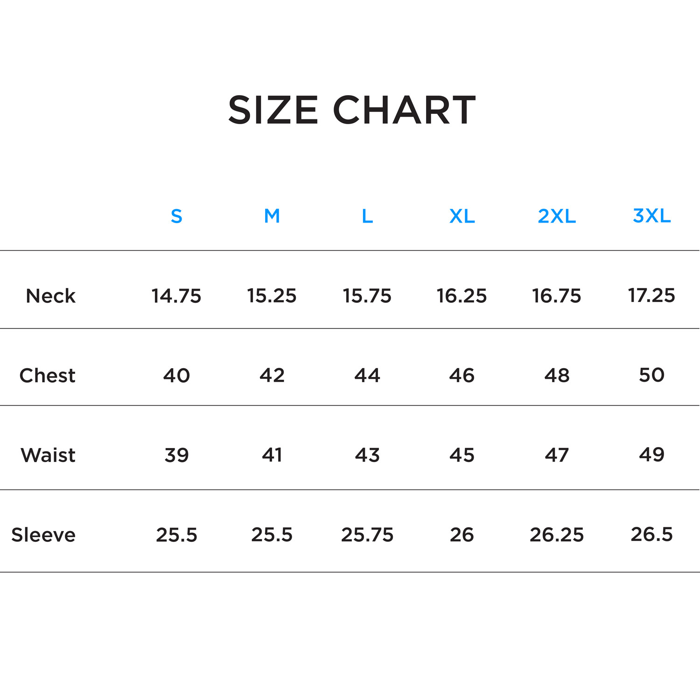This screenshot has width=700, height=700.
Task: Click the Neck row label
Action: [50, 296]
